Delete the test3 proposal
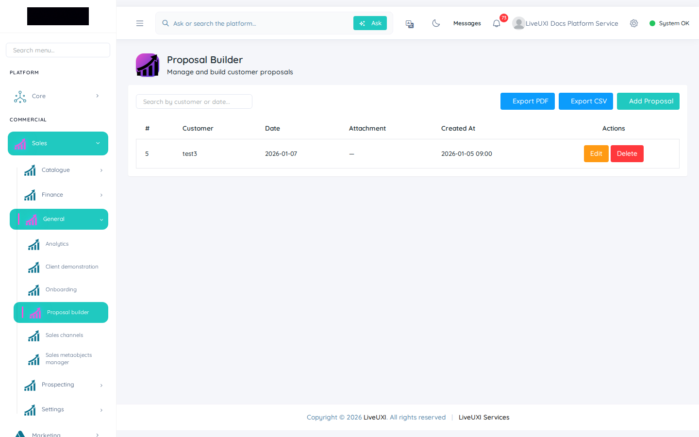The width and height of the screenshot is (699, 437). click(x=627, y=153)
